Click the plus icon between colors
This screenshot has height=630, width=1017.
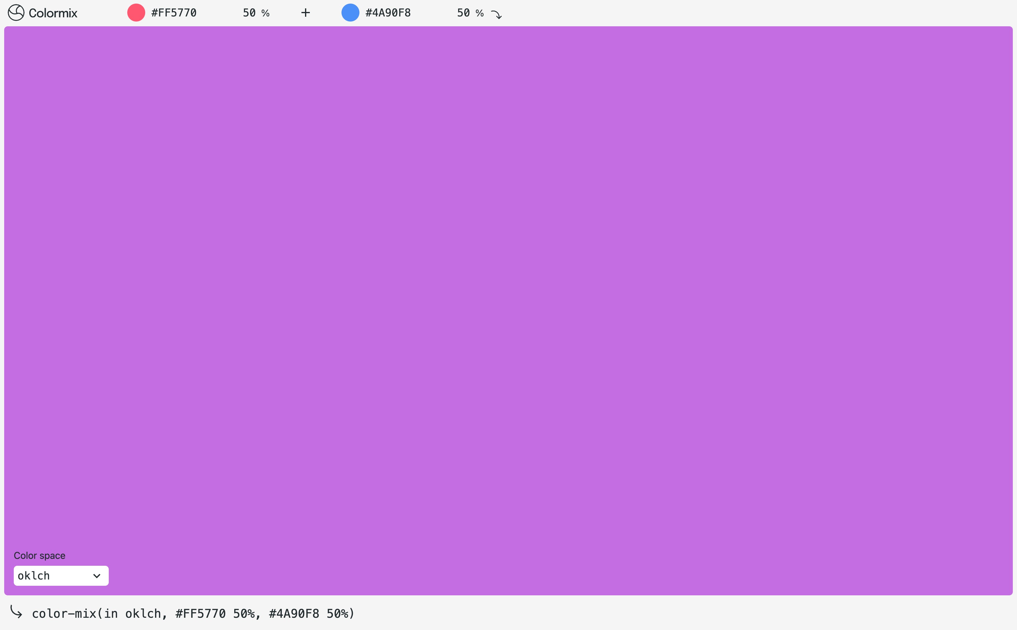pyautogui.click(x=306, y=13)
